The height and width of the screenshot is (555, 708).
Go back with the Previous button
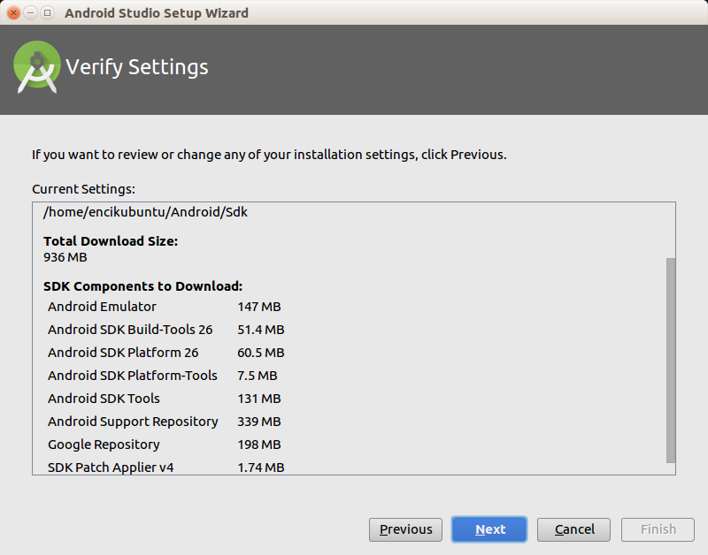point(406,529)
